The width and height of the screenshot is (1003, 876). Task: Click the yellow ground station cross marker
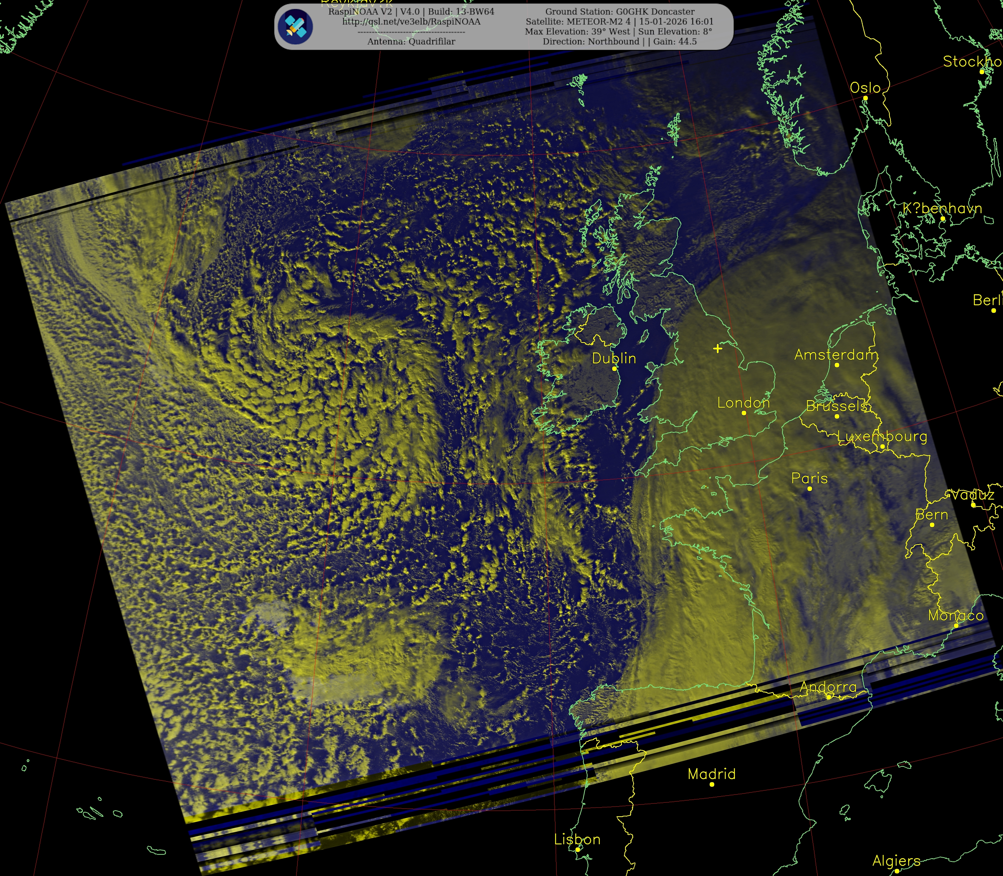[x=717, y=349]
